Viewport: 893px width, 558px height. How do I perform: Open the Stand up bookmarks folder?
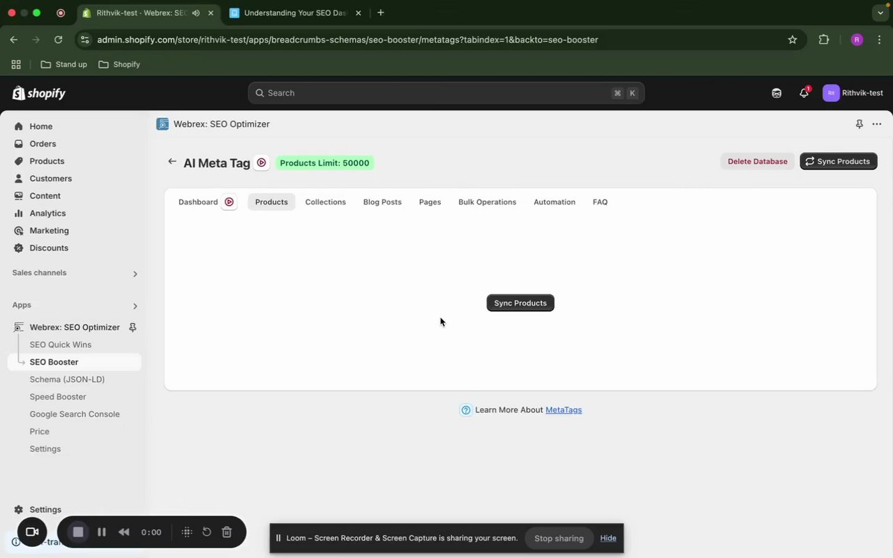pos(64,64)
